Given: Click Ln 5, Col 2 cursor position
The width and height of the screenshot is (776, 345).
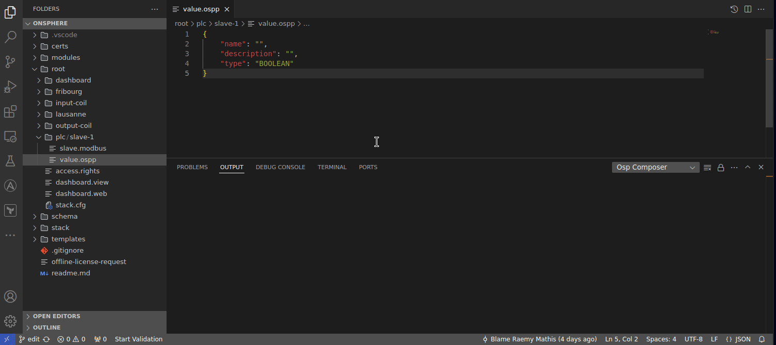Looking at the screenshot, I should pos(621,339).
